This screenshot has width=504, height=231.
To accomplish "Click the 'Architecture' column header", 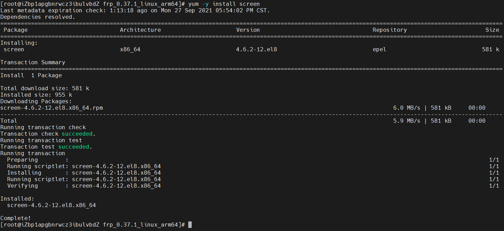I will pyautogui.click(x=140, y=30).
